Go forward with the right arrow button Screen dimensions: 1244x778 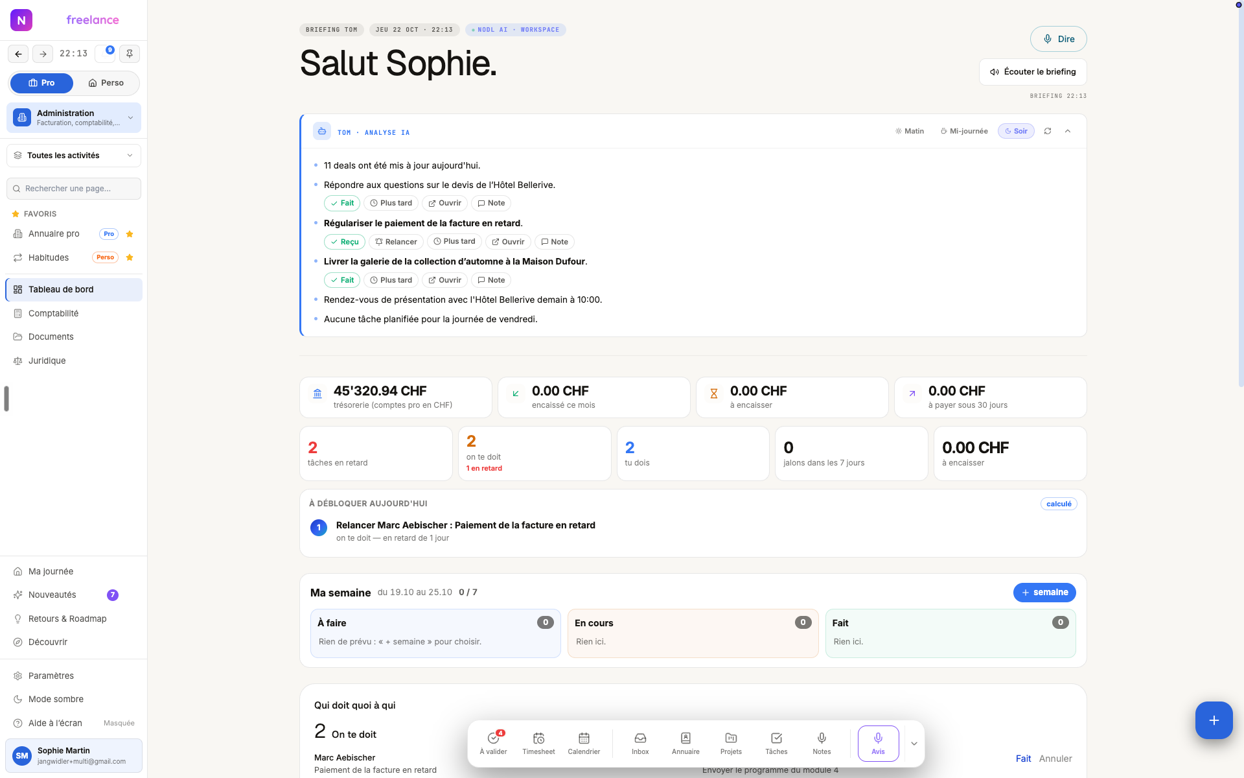click(43, 54)
